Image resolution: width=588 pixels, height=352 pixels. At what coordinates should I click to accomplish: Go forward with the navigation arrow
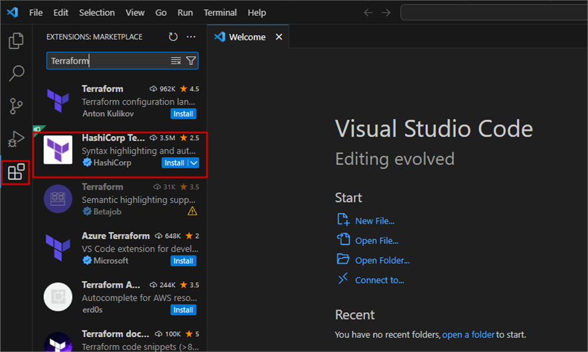386,13
